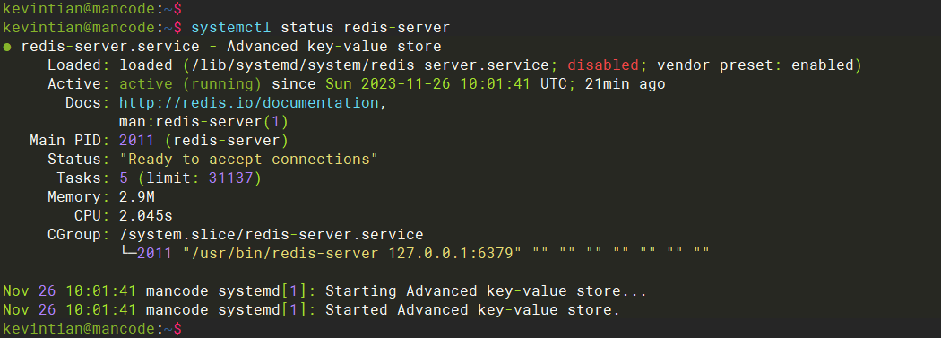Viewport: 941px width, 338px height.
Task: Click the 'vendor preset: enabled' text
Action: [755, 65]
